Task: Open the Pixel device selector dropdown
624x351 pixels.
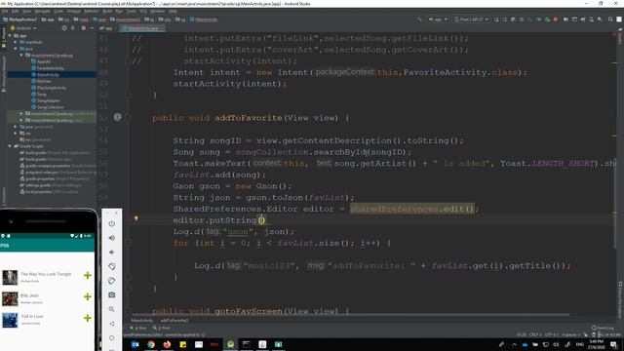Action: tap(471, 19)
